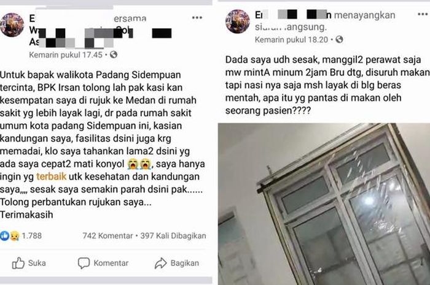Play the live video showing the window
This screenshot has width=430, height=285.
pos(324,204)
